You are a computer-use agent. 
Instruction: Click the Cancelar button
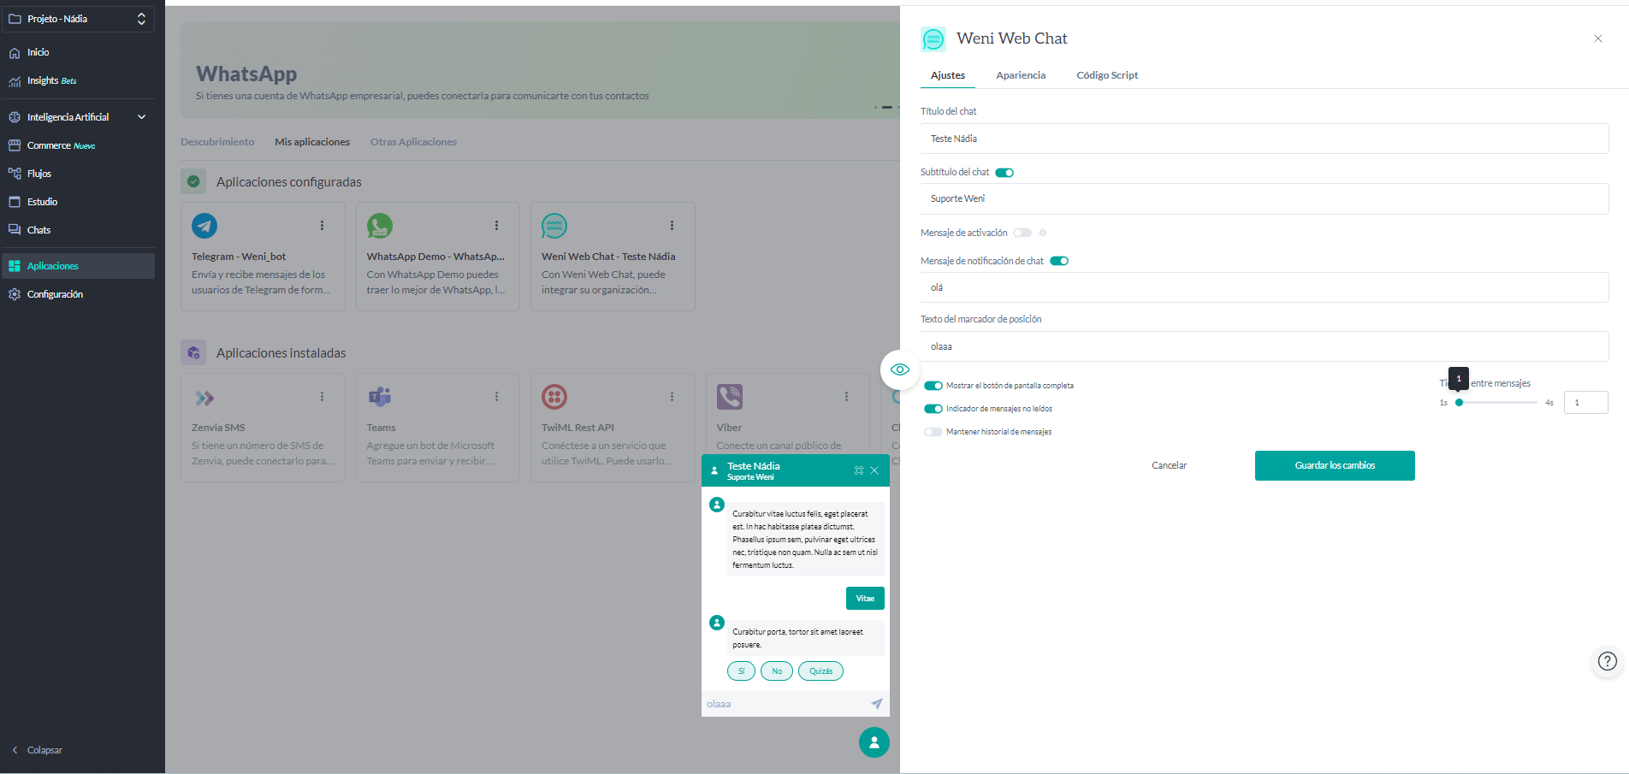click(x=1169, y=465)
